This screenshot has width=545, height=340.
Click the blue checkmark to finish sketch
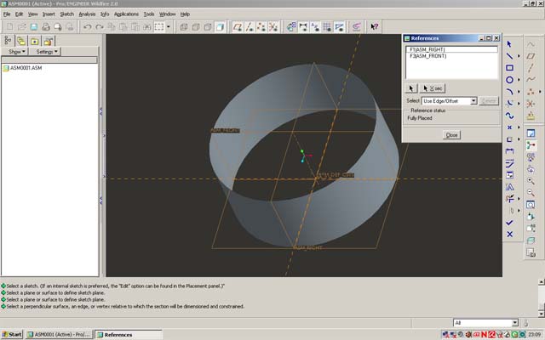click(509, 222)
